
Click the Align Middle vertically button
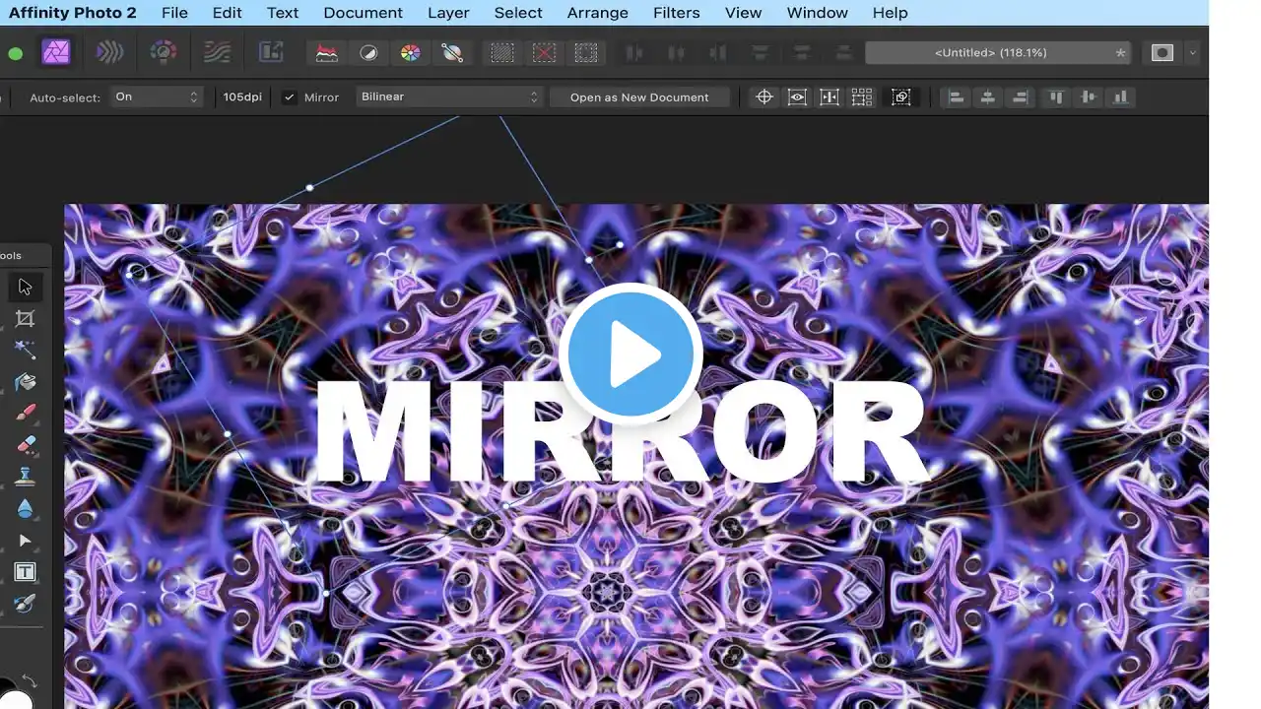coord(1089,97)
